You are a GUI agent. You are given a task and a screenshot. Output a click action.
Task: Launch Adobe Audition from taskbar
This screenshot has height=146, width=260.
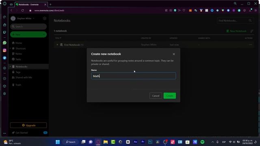(x=135, y=142)
